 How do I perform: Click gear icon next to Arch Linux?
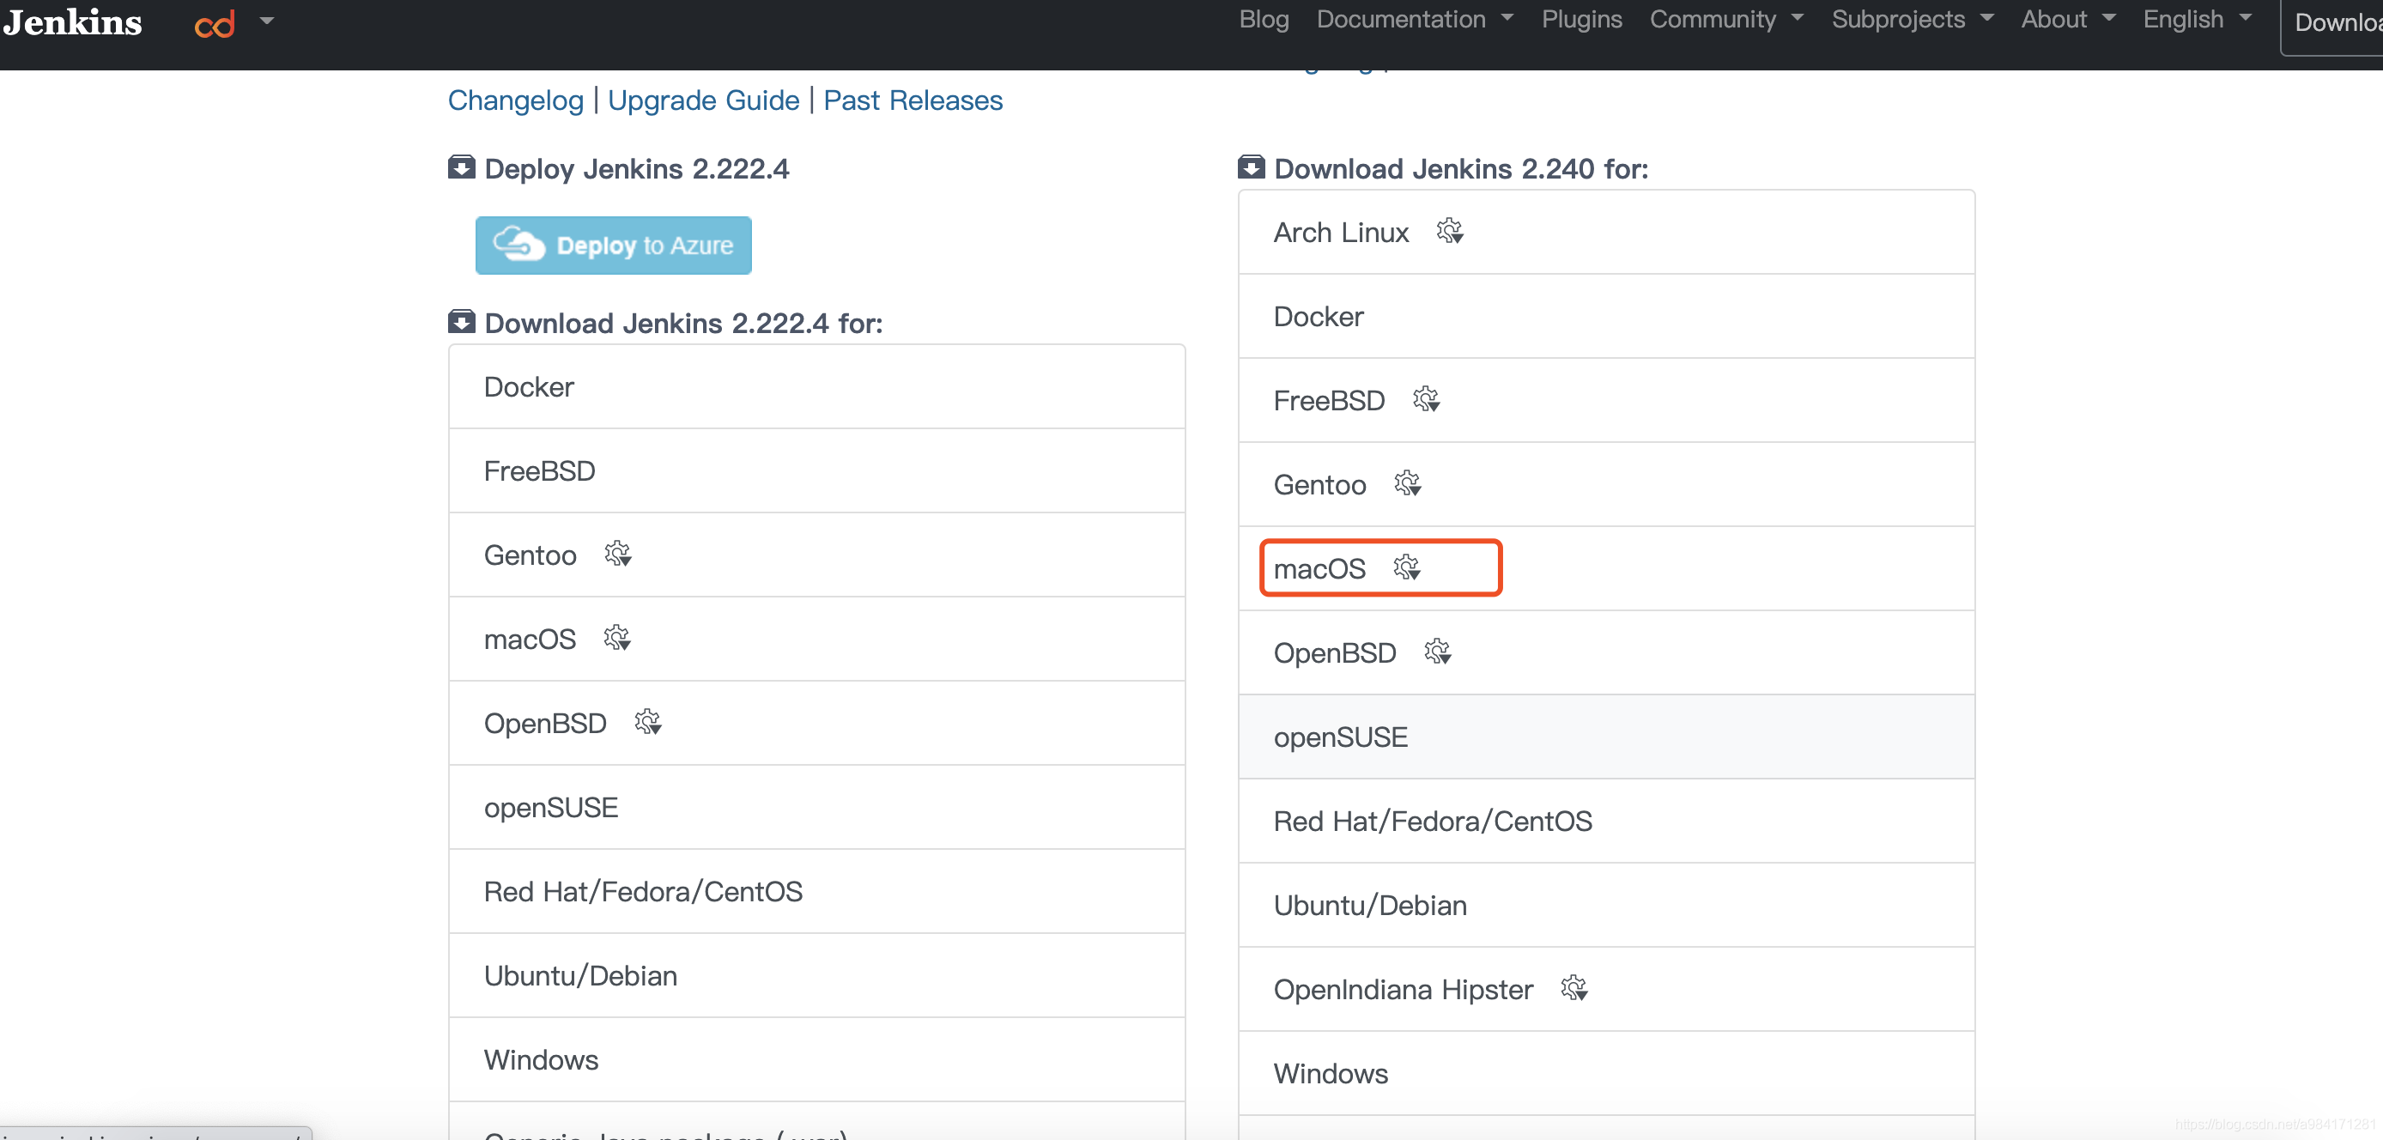(1450, 231)
